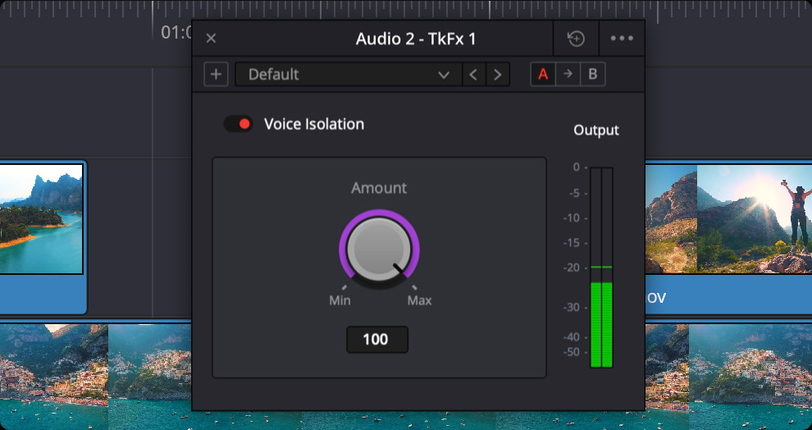Go to next preset arrow
The height and width of the screenshot is (430, 812).
(x=497, y=75)
